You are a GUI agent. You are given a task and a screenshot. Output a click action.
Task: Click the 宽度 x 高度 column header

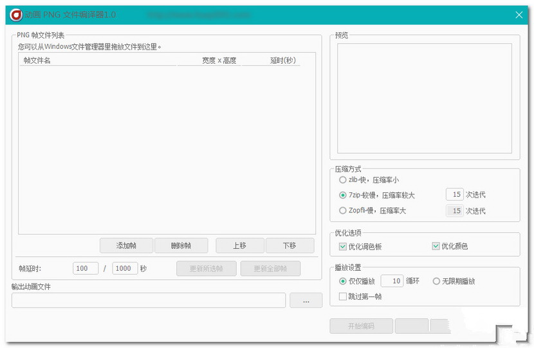pos(210,60)
